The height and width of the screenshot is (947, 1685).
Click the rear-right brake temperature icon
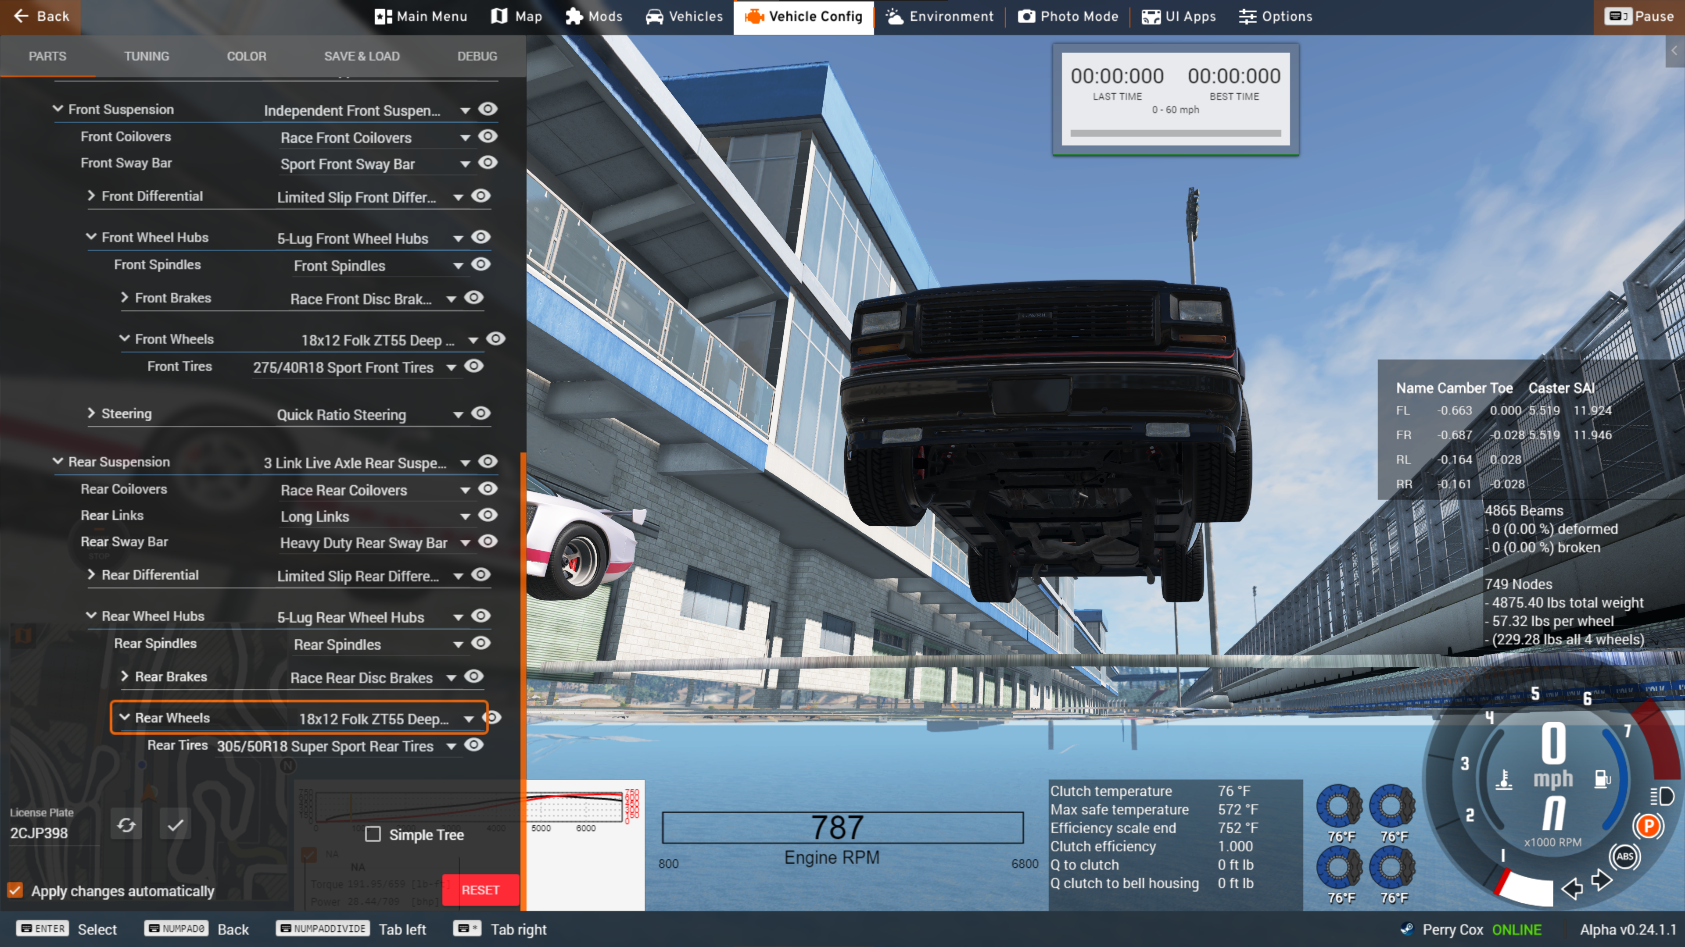[1392, 867]
